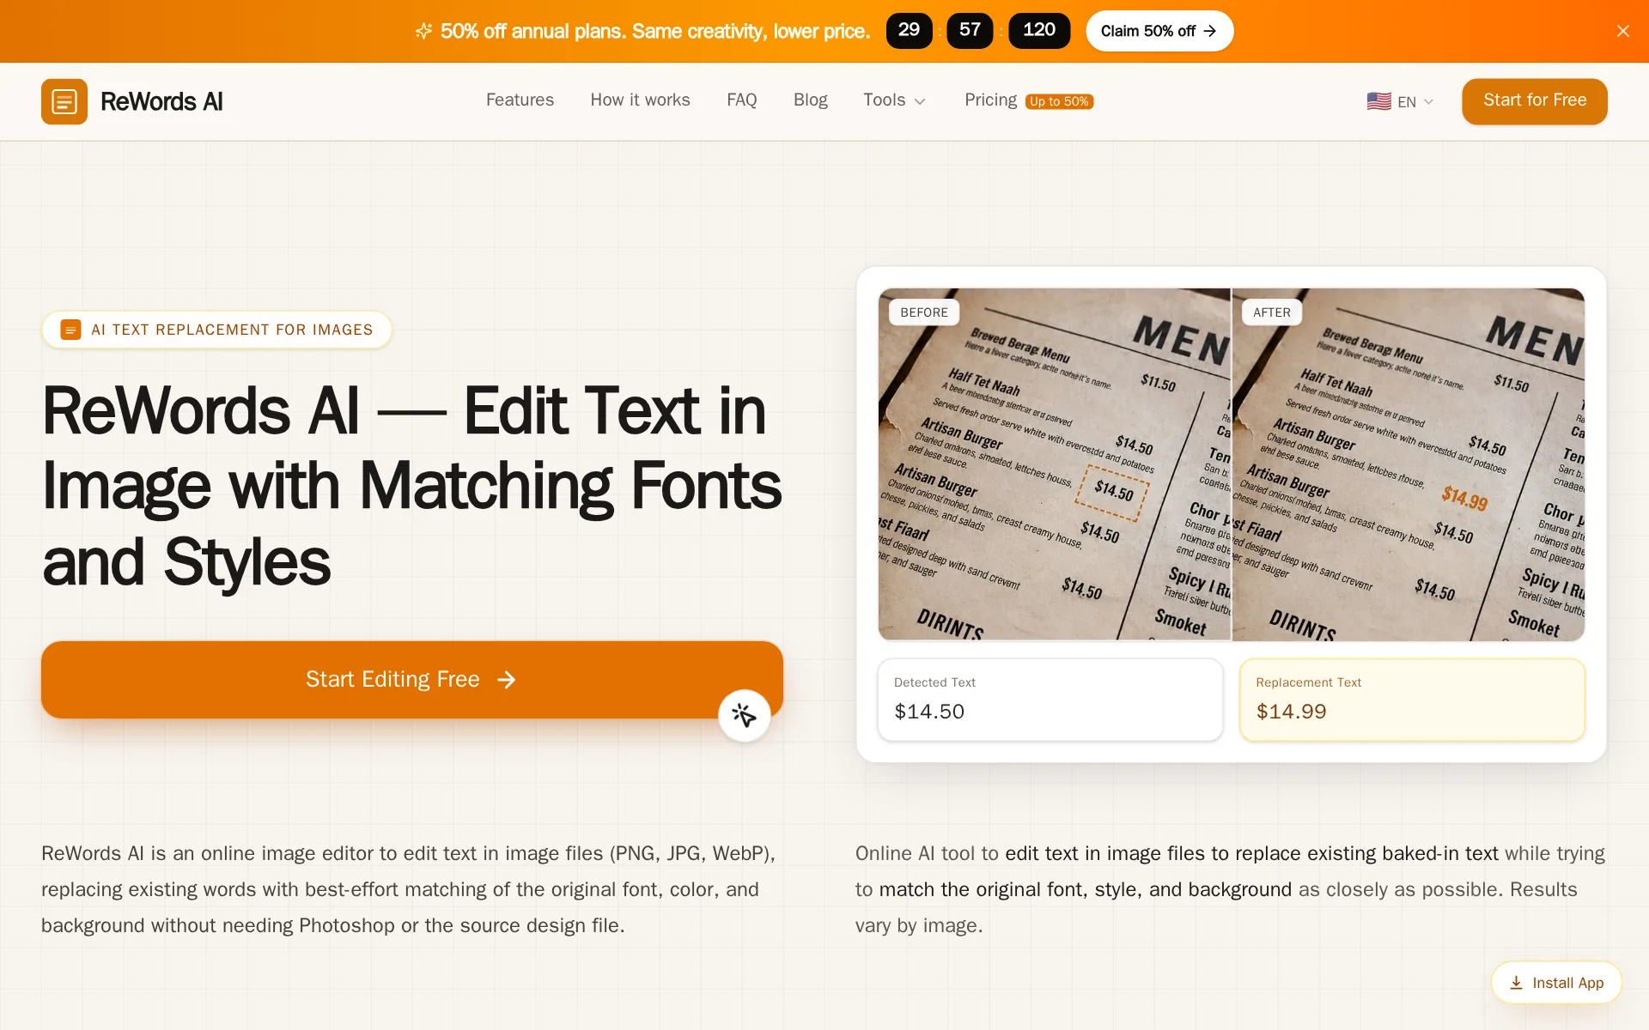Click the ReWords AI brand name
The width and height of the screenshot is (1649, 1030).
(x=161, y=101)
